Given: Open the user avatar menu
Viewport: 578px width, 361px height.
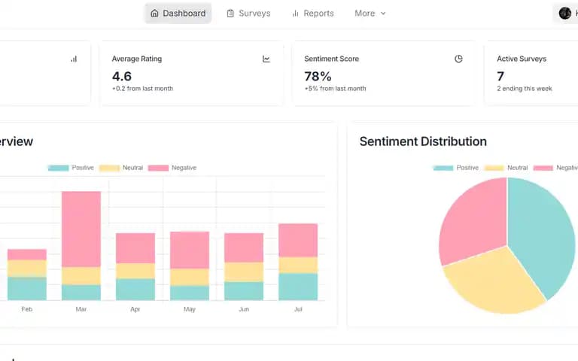Looking at the screenshot, I should tap(564, 14).
